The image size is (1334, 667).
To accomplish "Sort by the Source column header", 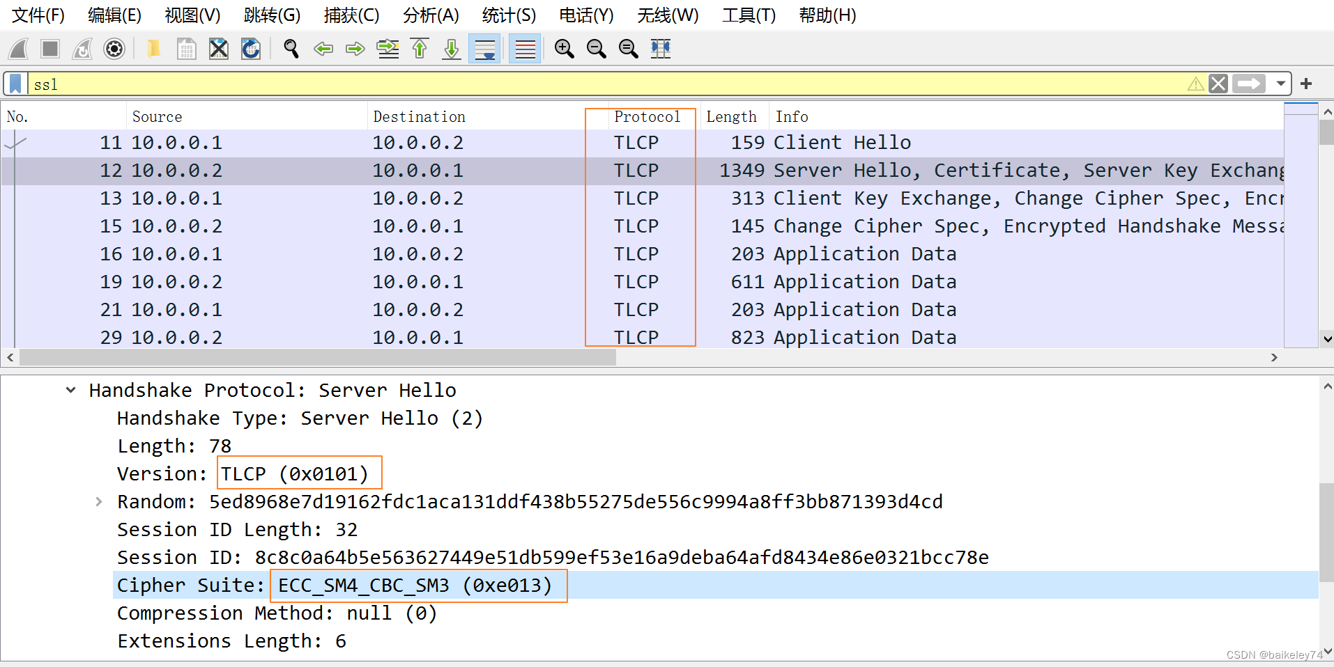I will click(x=247, y=116).
